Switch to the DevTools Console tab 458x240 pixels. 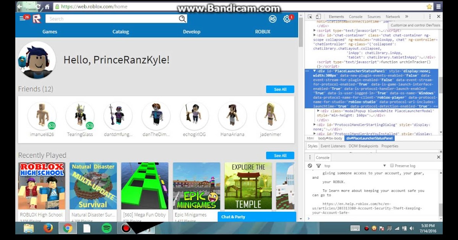tap(356, 16)
